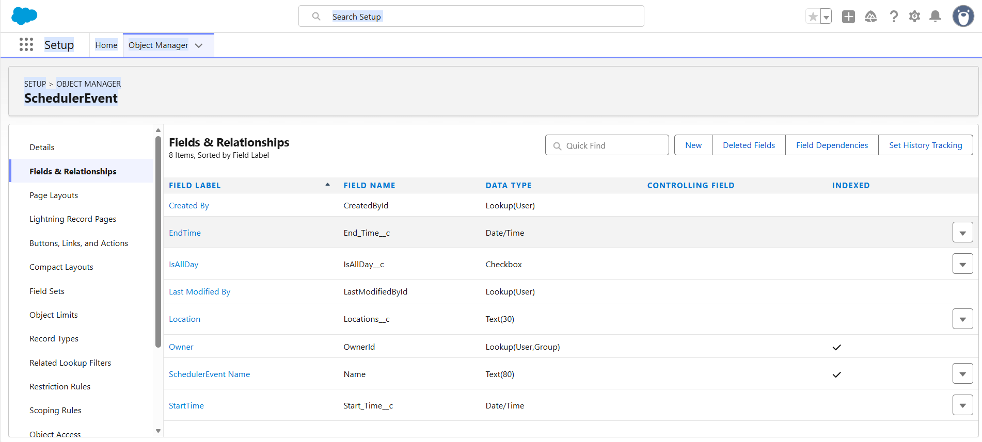This screenshot has height=442, width=982.
Task: Sort by DATA TYPE column header
Action: (509, 186)
